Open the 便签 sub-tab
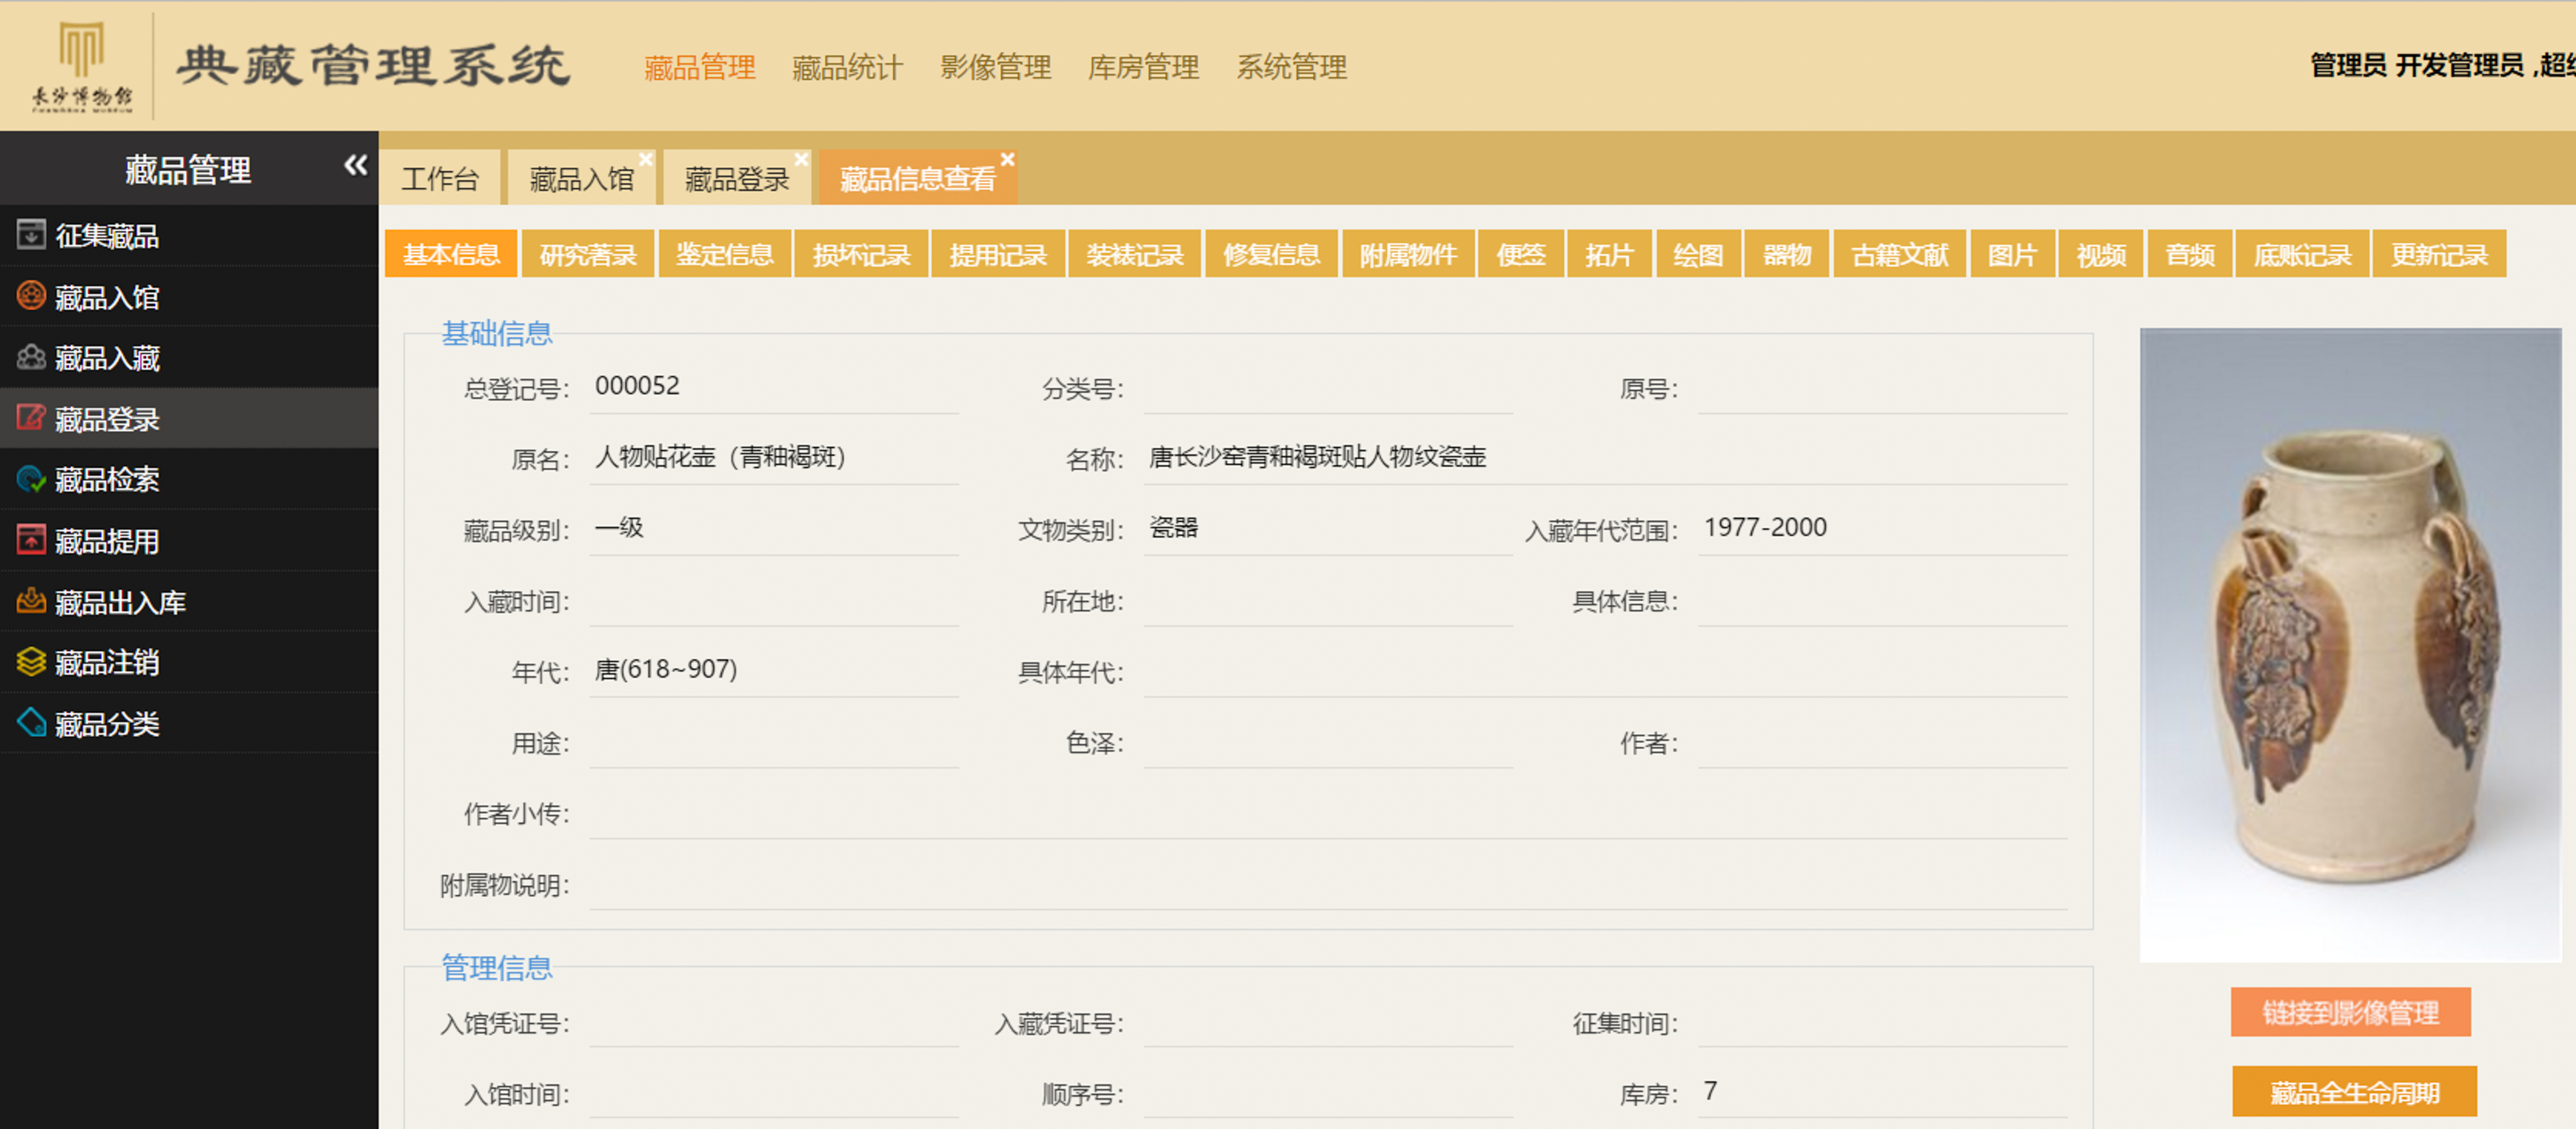2576x1129 pixels. (x=1521, y=254)
